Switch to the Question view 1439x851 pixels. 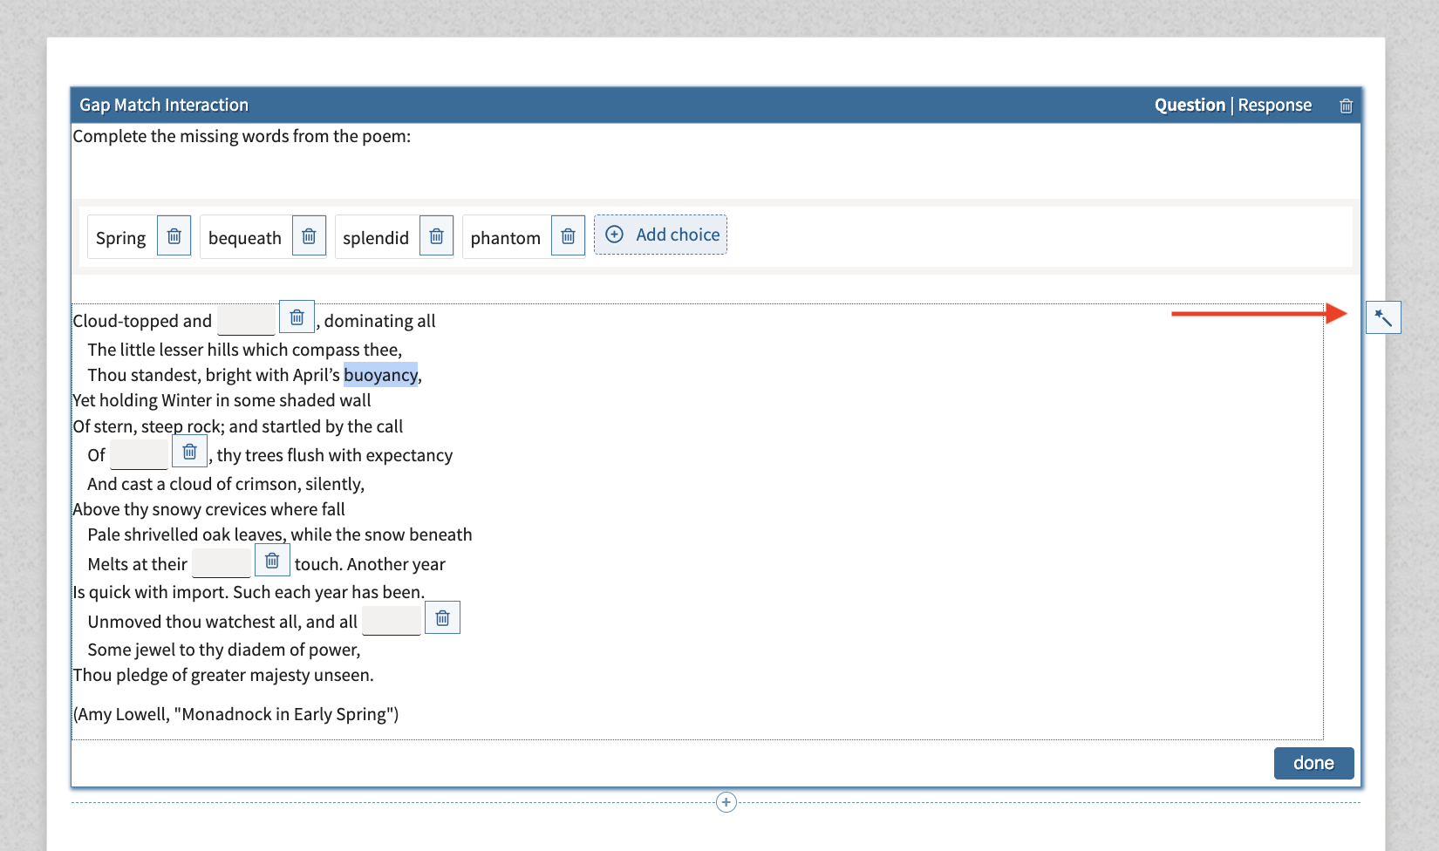[x=1190, y=105]
